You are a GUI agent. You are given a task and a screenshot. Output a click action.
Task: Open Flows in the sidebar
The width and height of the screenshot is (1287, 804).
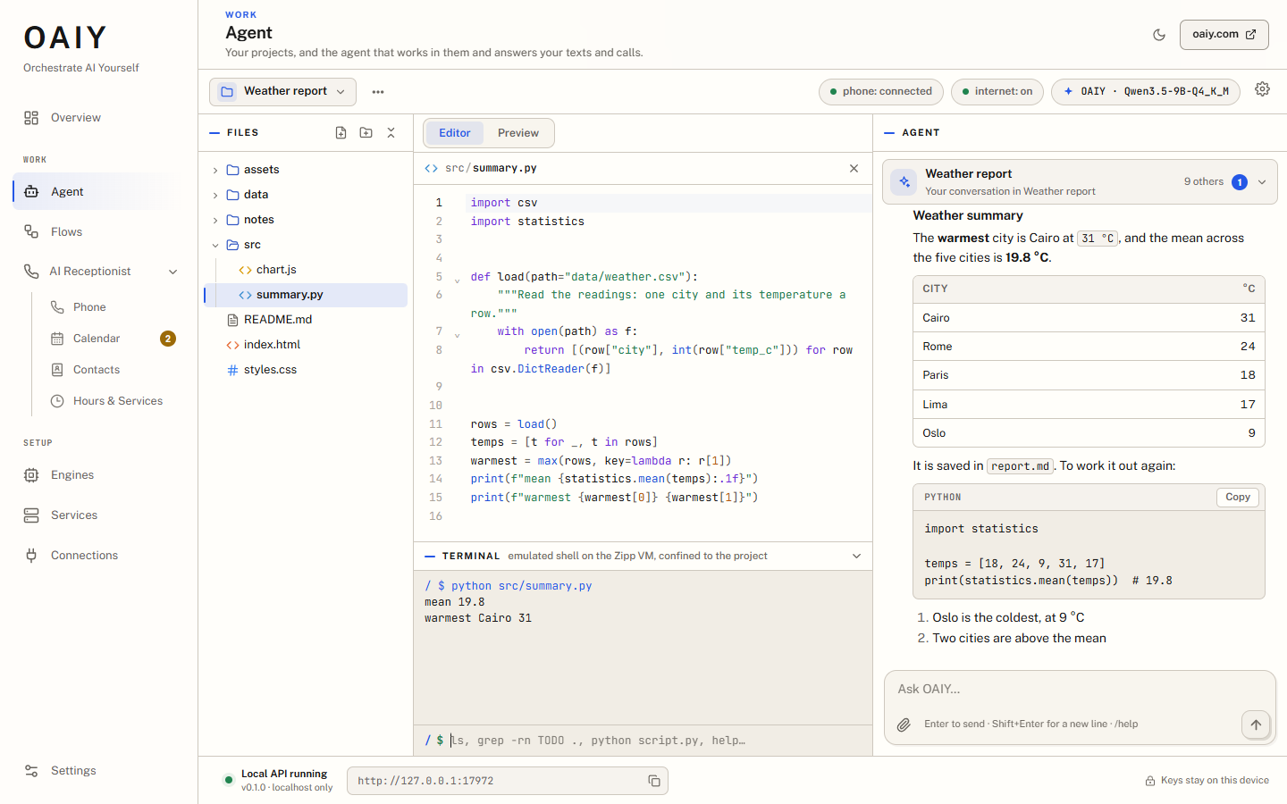(98, 232)
